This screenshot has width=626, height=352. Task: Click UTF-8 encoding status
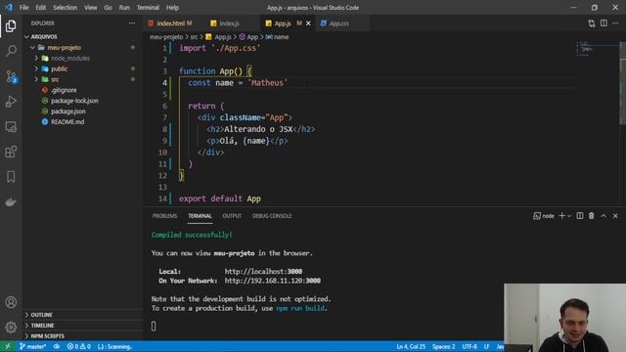pos(469,346)
